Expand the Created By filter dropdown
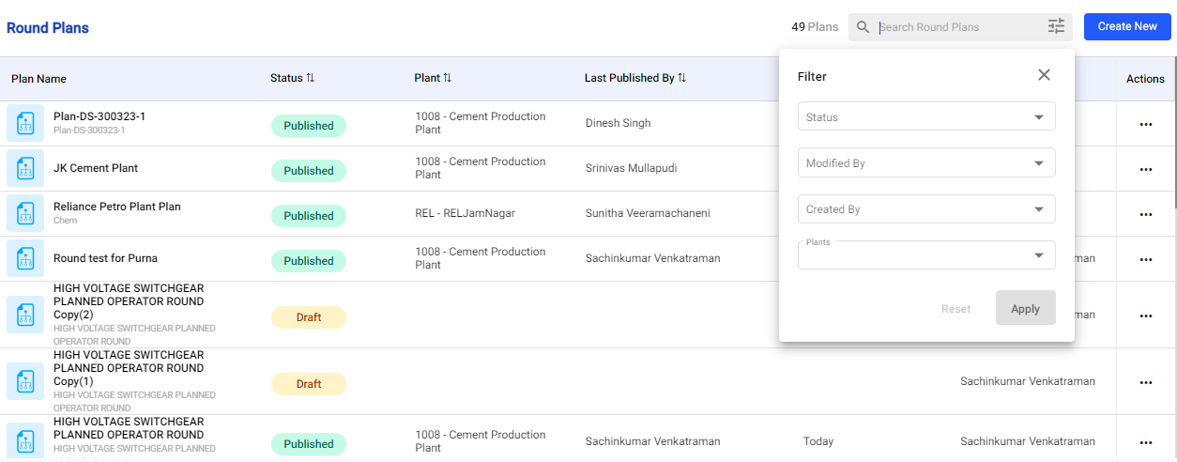This screenshot has width=1177, height=462. [x=926, y=208]
